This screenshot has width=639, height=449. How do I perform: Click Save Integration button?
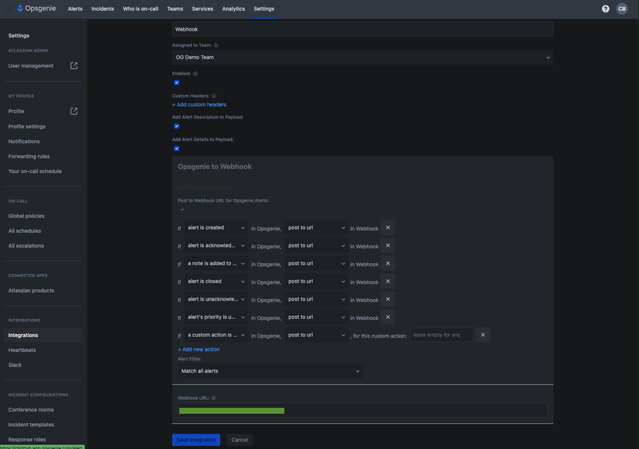pyautogui.click(x=196, y=440)
